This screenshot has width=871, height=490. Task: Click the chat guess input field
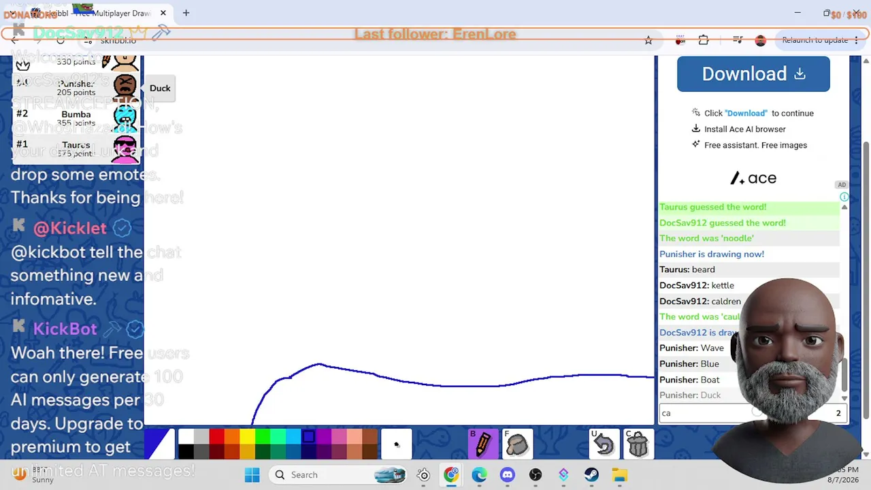753,413
